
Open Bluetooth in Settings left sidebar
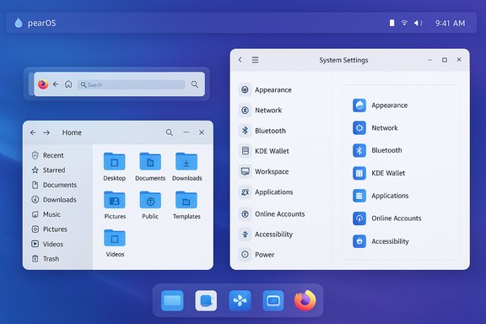(263, 131)
